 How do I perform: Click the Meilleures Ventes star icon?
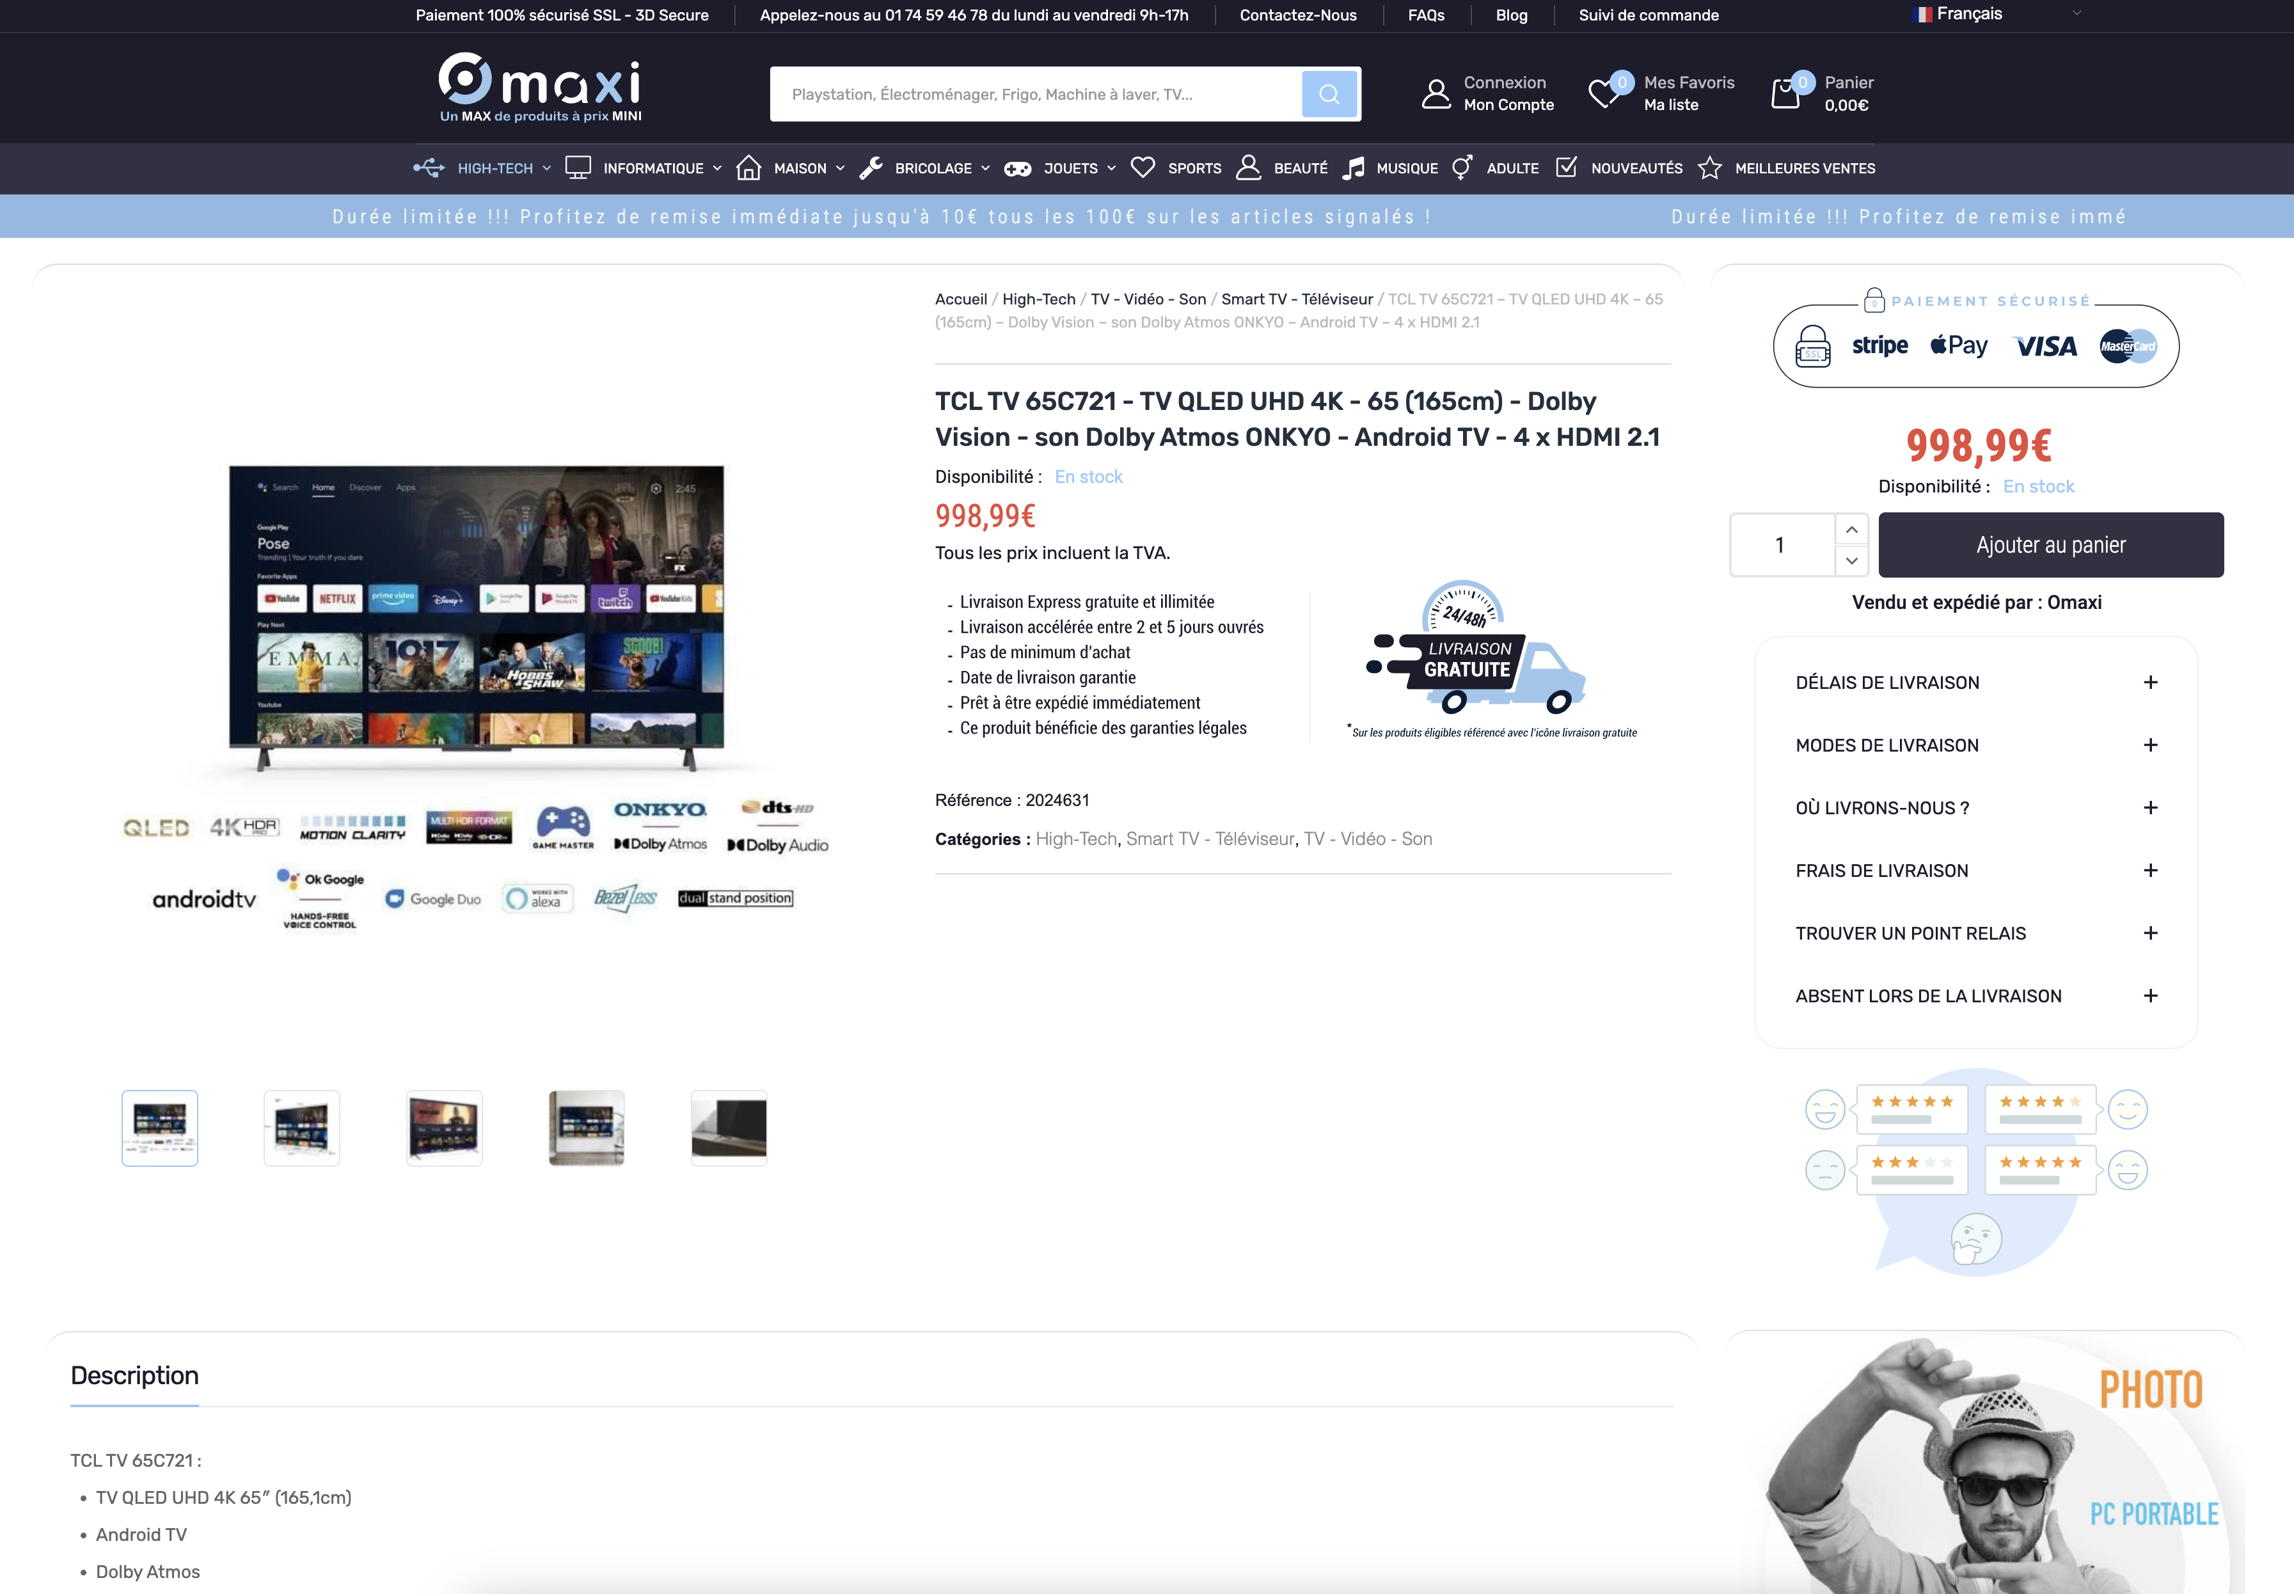(1710, 168)
